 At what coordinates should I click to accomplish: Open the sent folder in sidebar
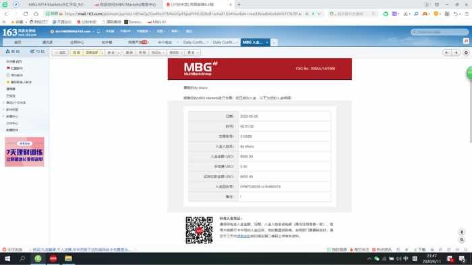(x=11, y=96)
